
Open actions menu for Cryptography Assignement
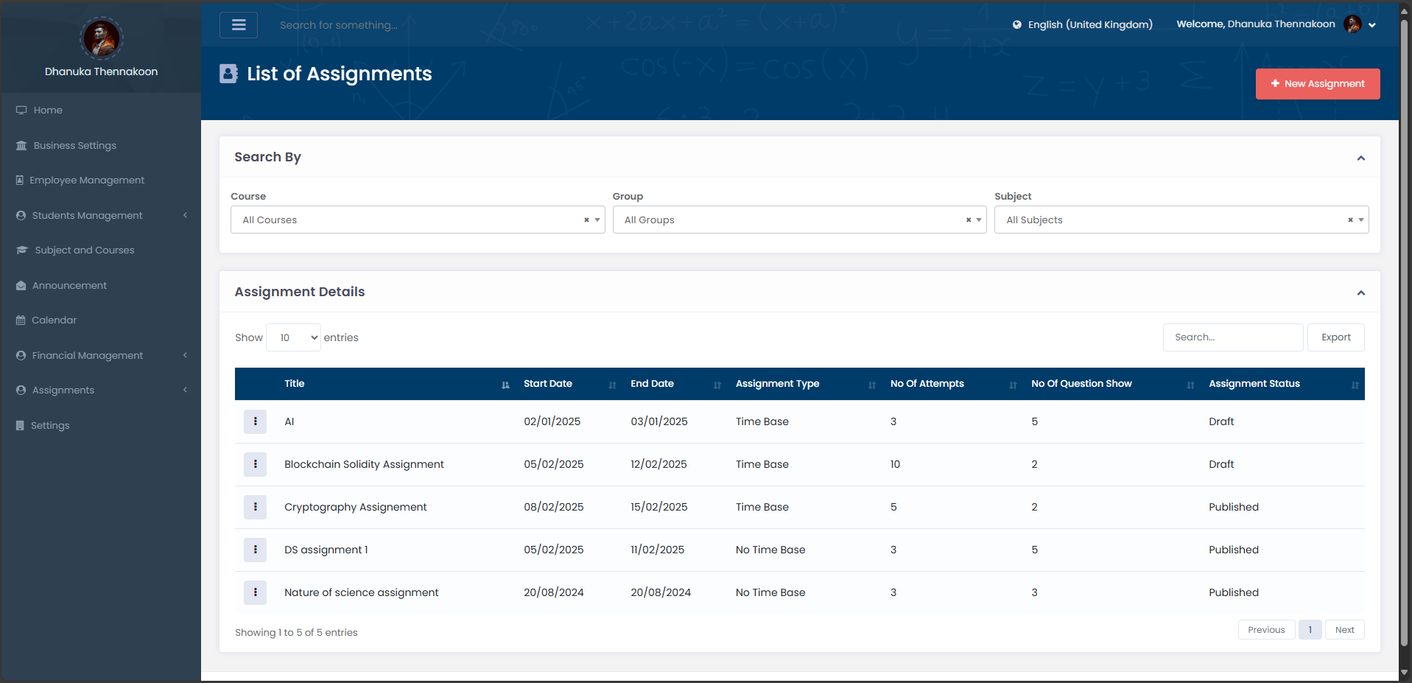255,507
